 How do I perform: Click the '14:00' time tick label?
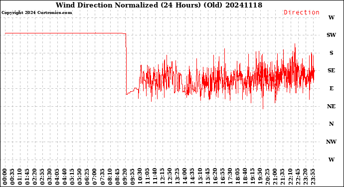185,177
